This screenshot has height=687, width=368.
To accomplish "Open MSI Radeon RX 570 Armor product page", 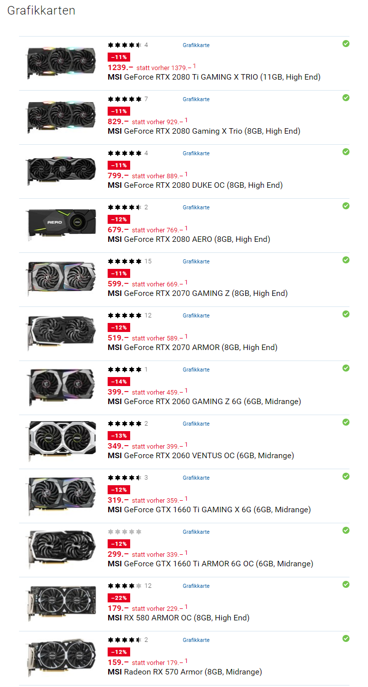I will [x=185, y=672].
